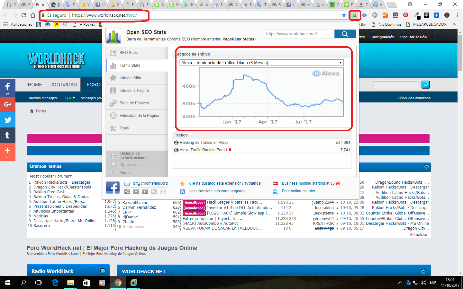The image size is (463, 289).
Task: Expand the Alexa traffic graph dropdown
Action: click(x=261, y=63)
